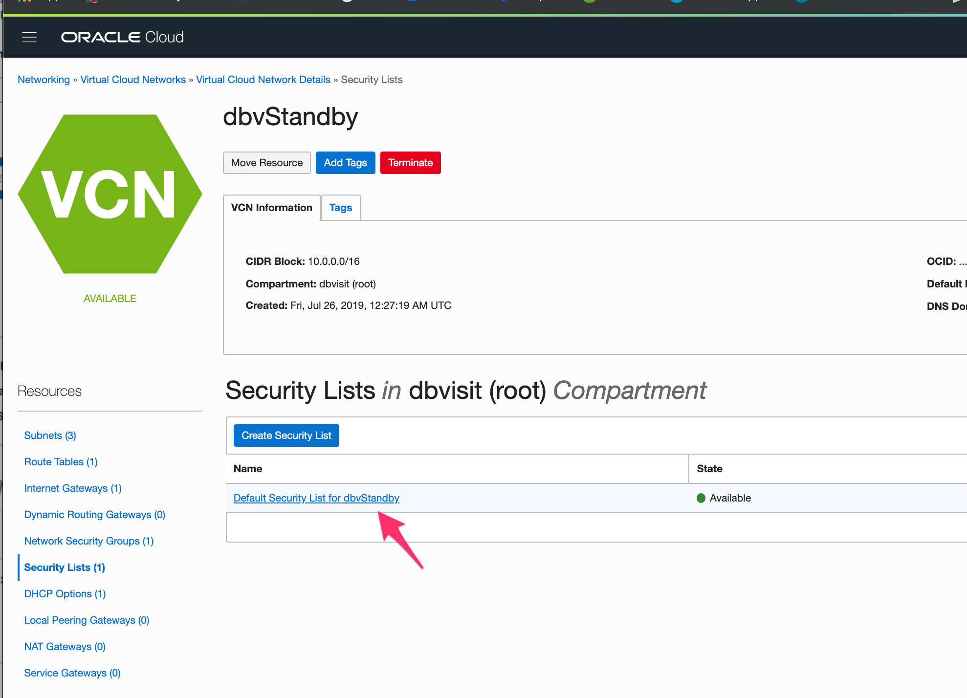The height and width of the screenshot is (698, 967).
Task: Click the AVAILABLE status label under VCN
Action: point(110,299)
